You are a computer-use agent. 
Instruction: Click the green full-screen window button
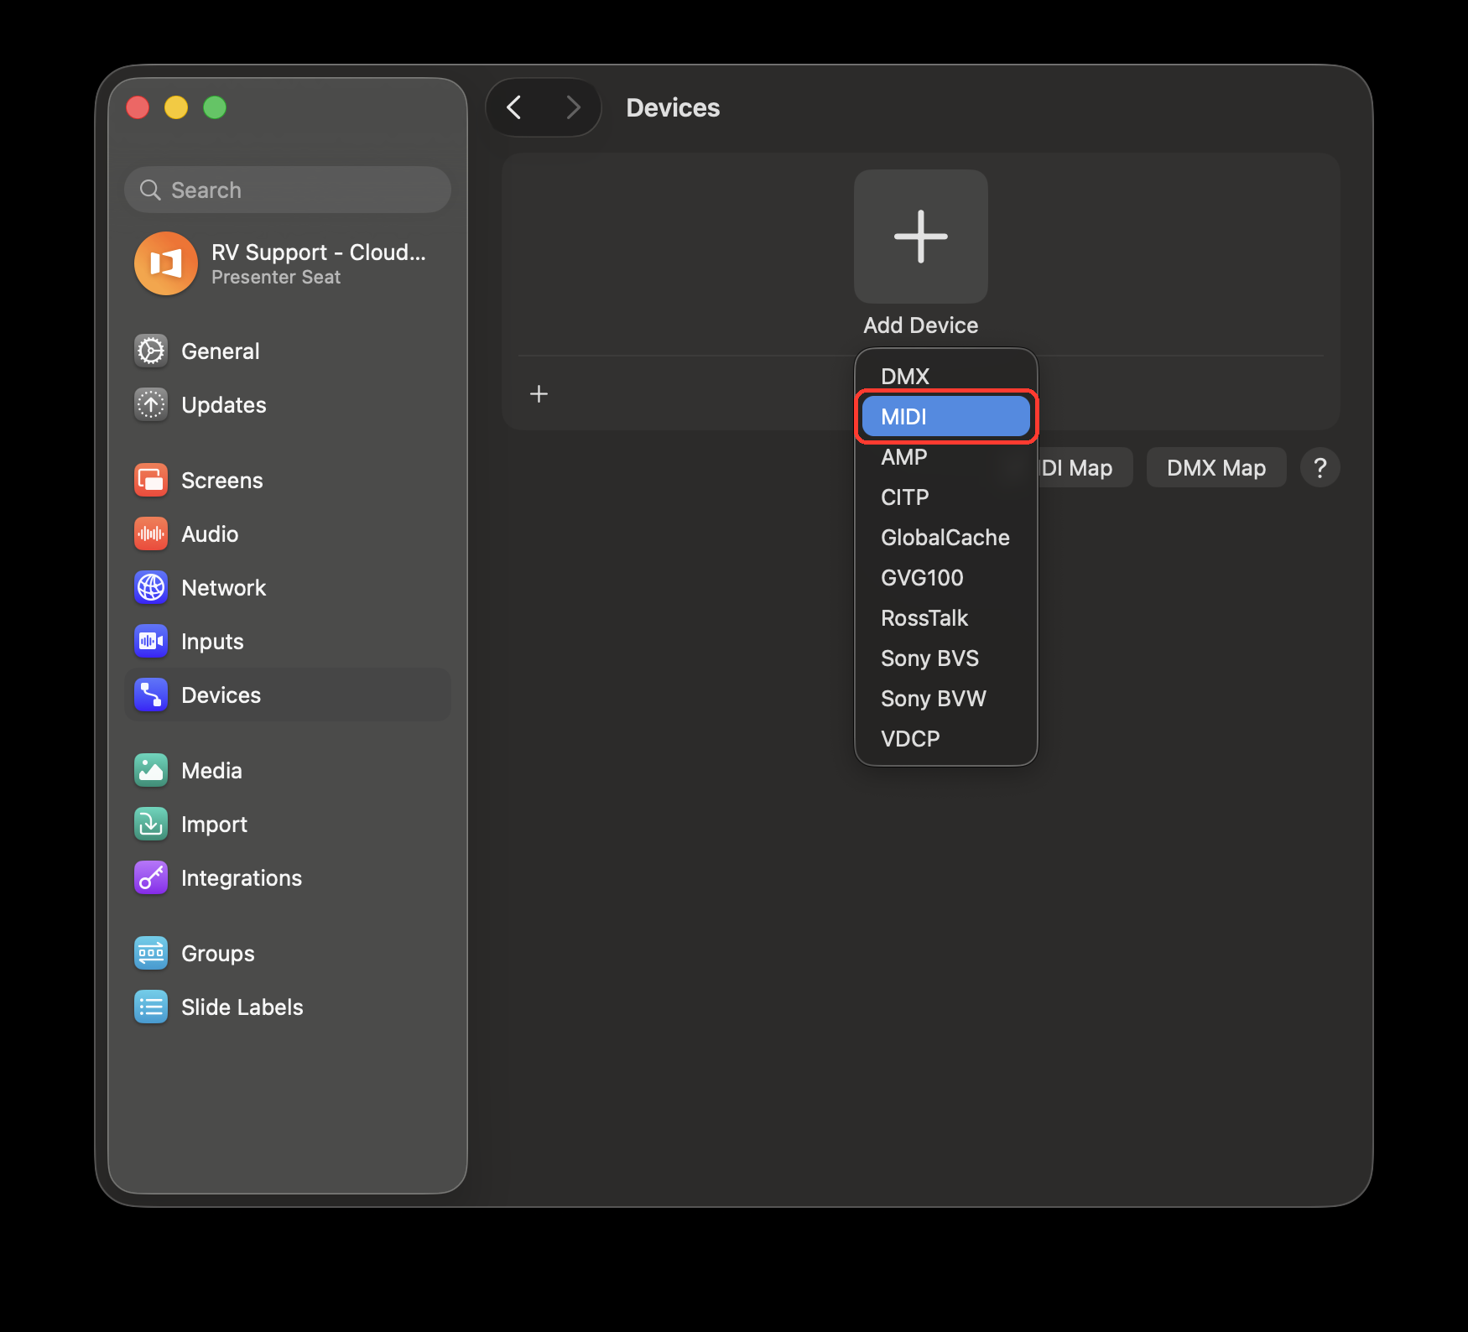click(x=215, y=107)
